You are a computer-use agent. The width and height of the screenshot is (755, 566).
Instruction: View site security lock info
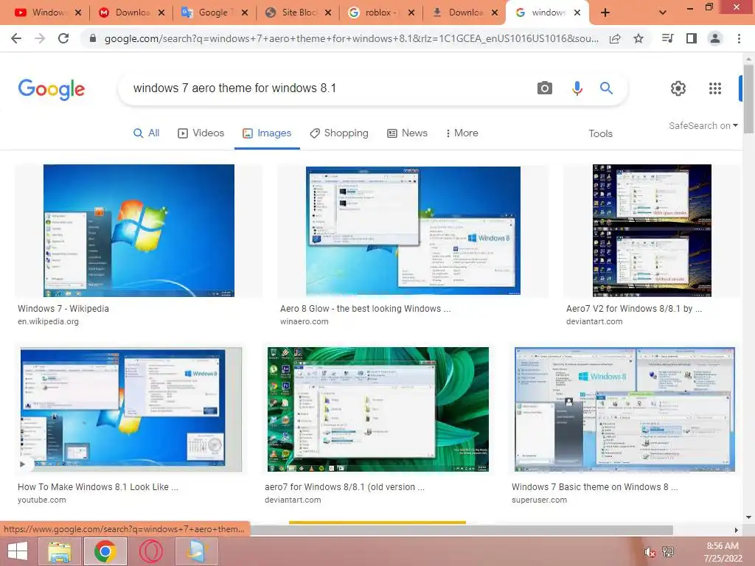(93, 38)
